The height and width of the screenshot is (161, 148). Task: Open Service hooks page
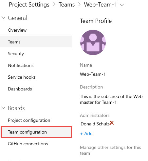click(22, 77)
